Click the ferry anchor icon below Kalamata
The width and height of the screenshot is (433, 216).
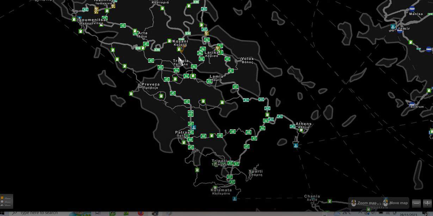[x=235, y=199]
